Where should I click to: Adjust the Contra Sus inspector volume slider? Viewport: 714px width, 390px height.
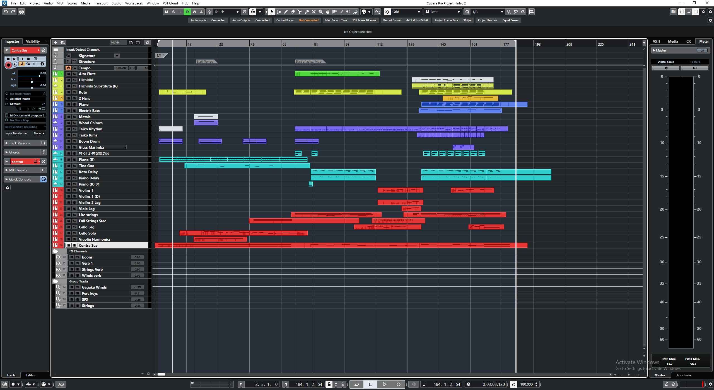[x=39, y=76]
